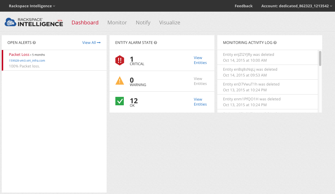335x194 pixels.
Task: Open help icon beside Open Alerts
Action: point(34,43)
